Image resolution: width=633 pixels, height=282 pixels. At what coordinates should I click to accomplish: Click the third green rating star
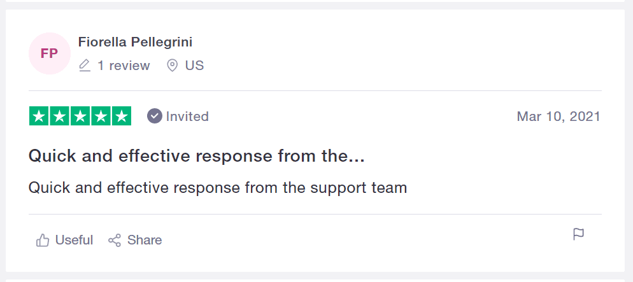click(80, 116)
